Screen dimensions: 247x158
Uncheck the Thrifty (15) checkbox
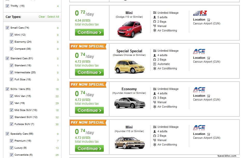point(7,6)
